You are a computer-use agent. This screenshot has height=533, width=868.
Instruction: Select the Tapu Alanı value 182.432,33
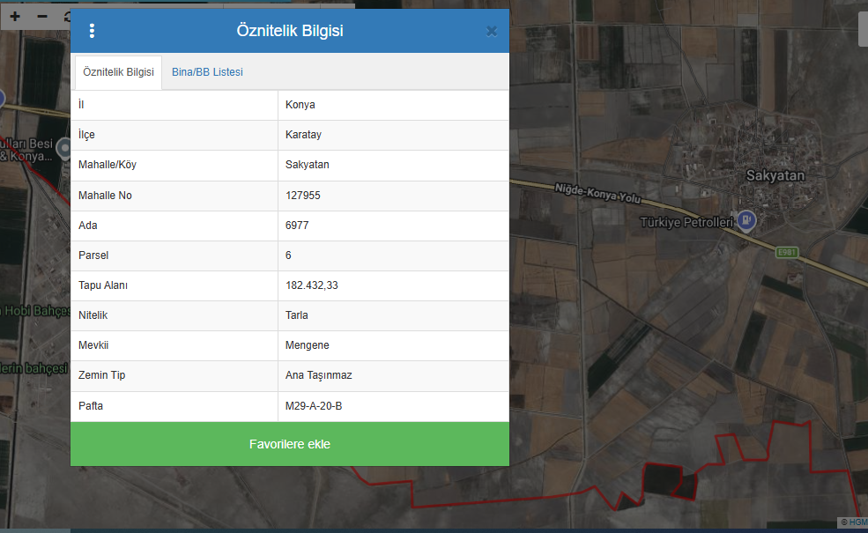(311, 285)
